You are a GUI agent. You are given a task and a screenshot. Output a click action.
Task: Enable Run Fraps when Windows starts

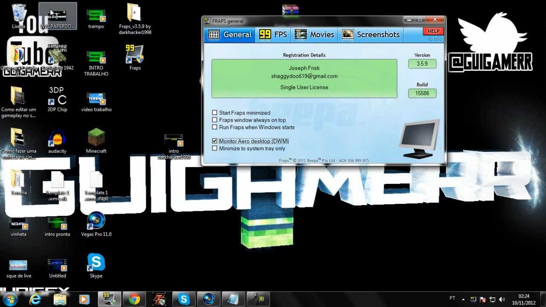[x=215, y=127]
